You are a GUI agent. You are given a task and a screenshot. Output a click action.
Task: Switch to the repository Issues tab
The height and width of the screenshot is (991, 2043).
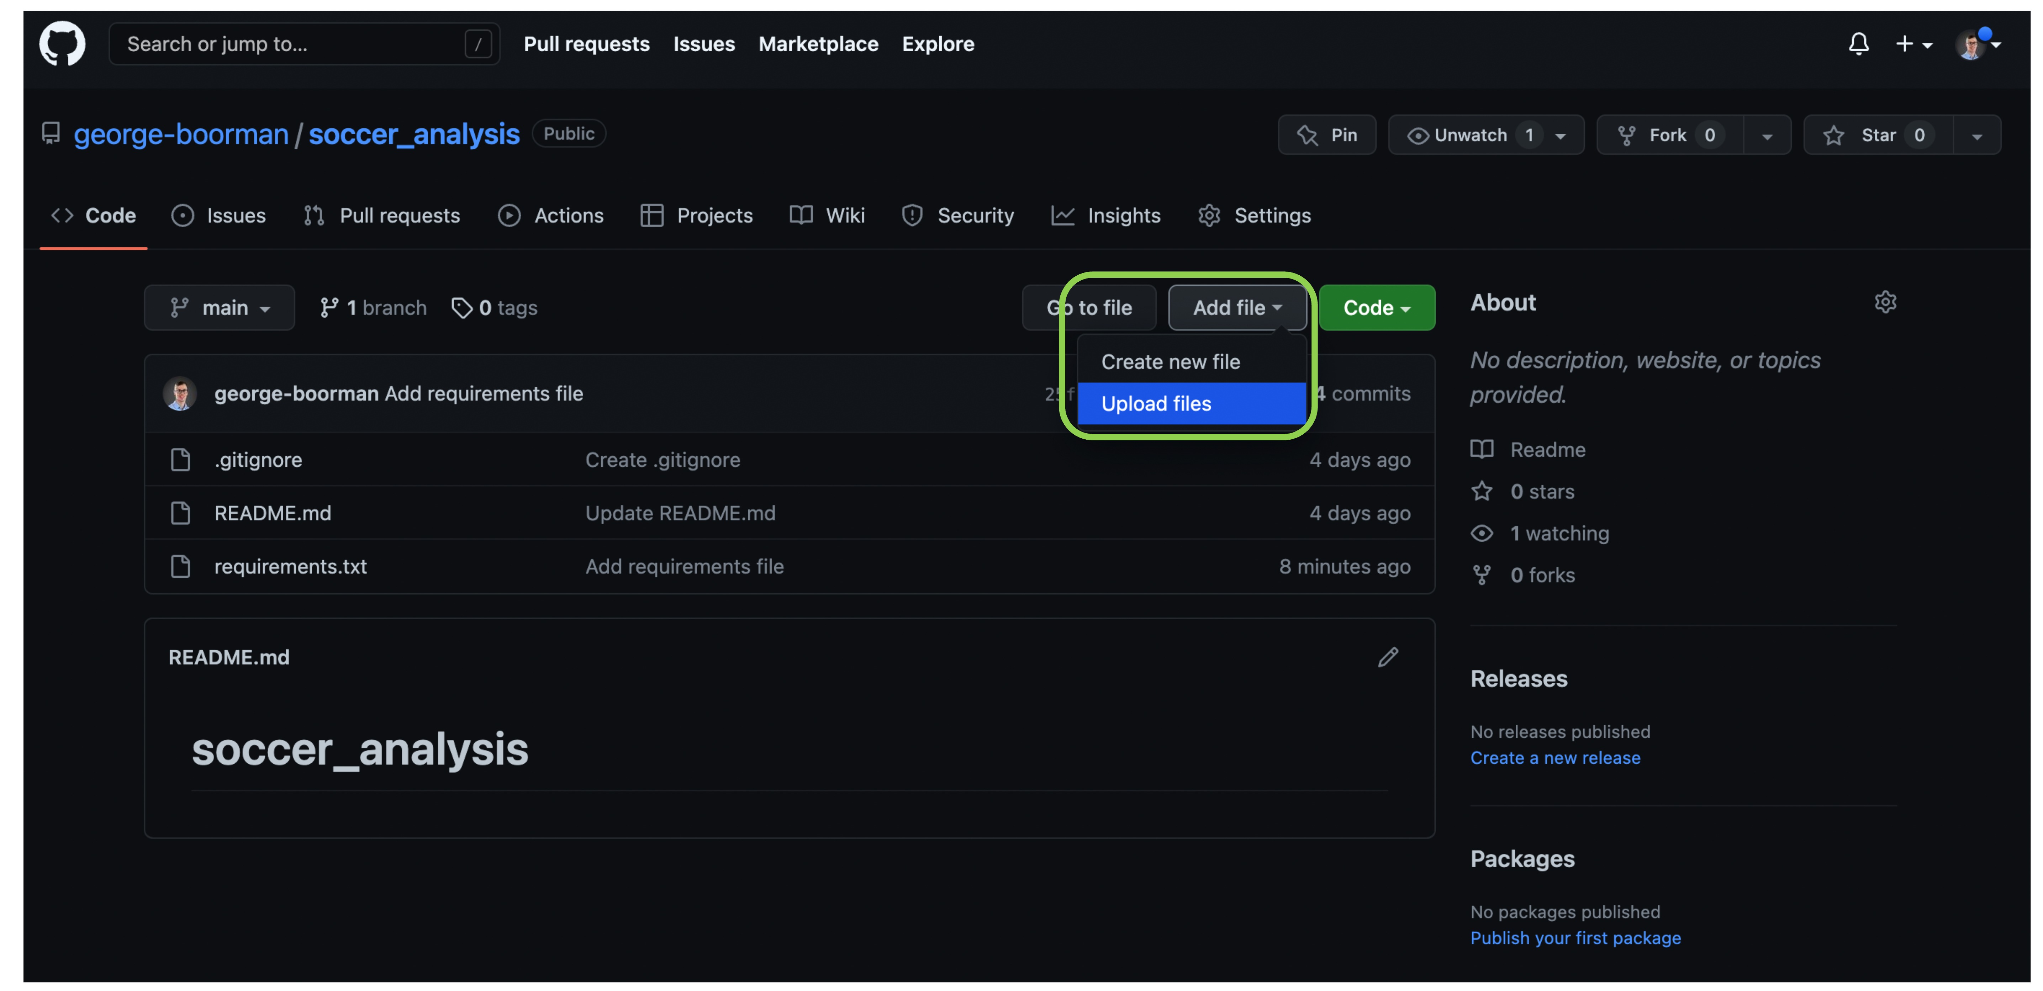click(x=218, y=215)
